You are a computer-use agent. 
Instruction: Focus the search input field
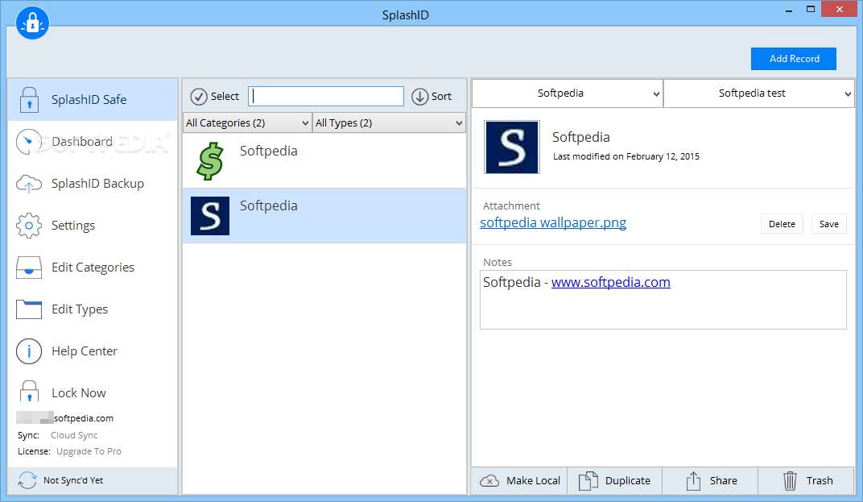(x=326, y=97)
